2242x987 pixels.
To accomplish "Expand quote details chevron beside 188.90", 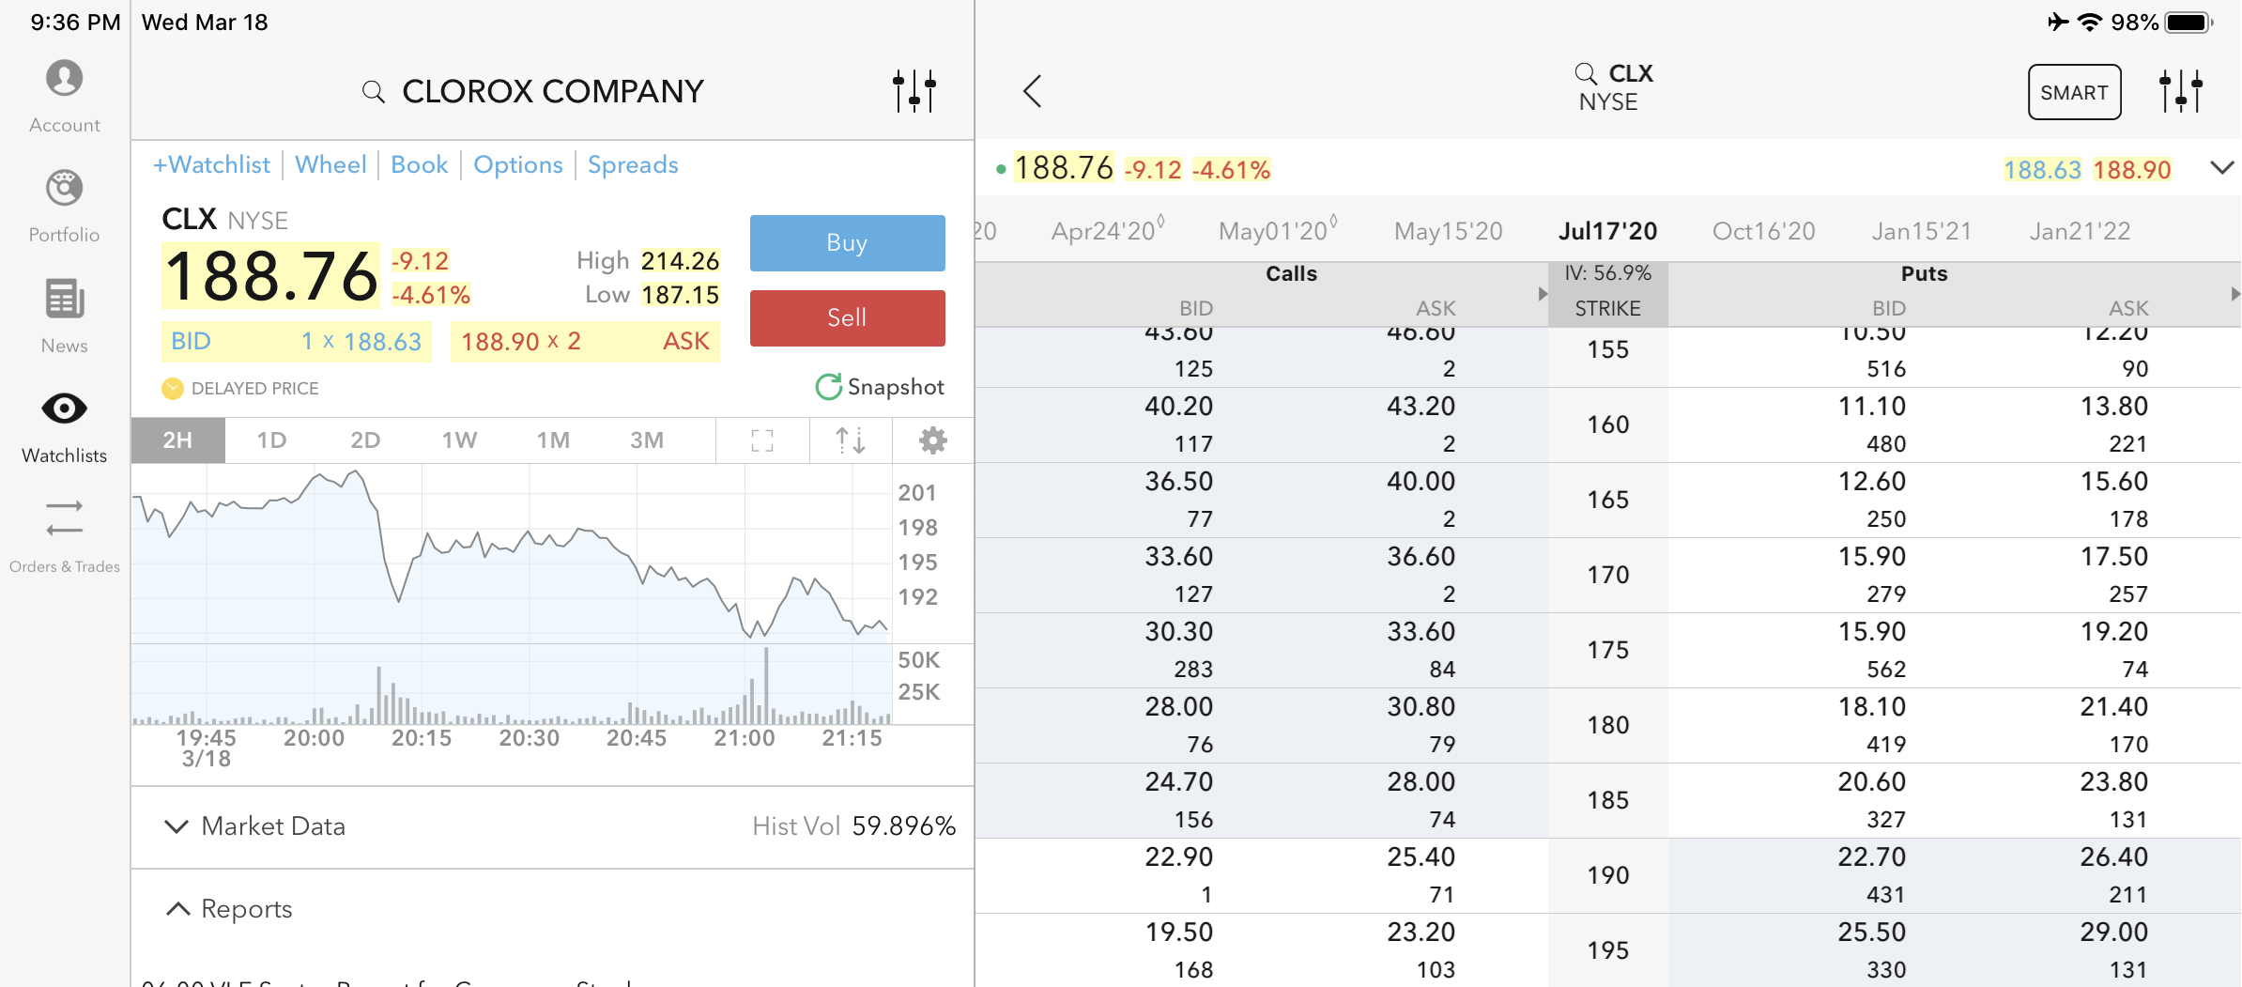I will click(2221, 168).
